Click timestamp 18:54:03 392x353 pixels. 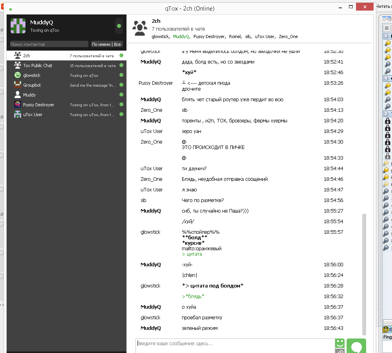click(334, 100)
